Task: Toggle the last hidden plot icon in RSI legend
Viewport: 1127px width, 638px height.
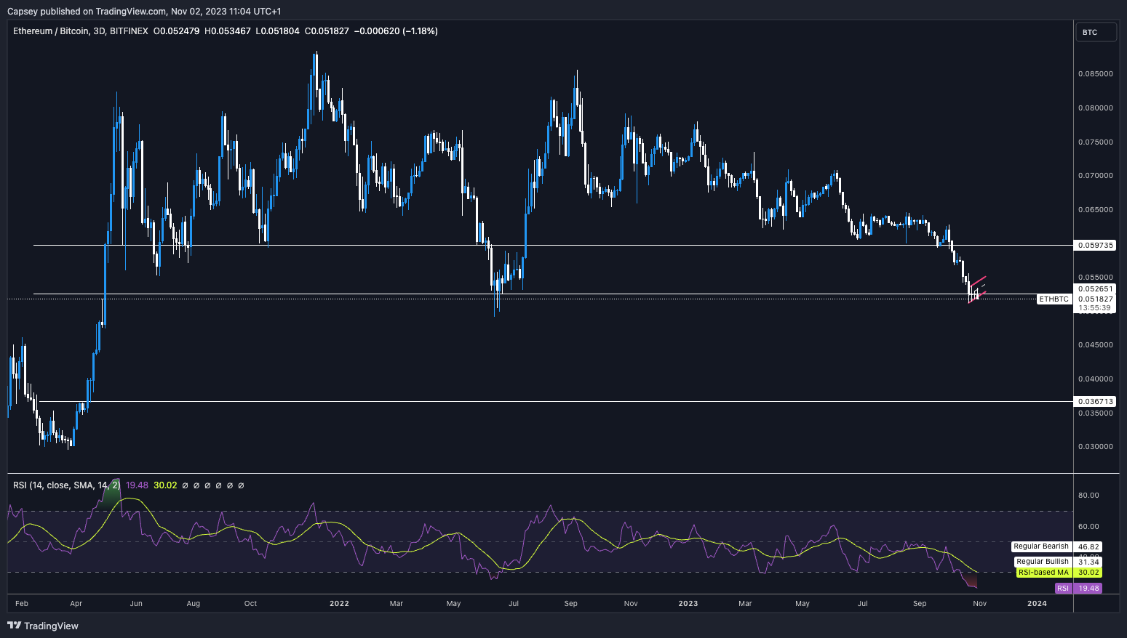Action: click(x=241, y=485)
